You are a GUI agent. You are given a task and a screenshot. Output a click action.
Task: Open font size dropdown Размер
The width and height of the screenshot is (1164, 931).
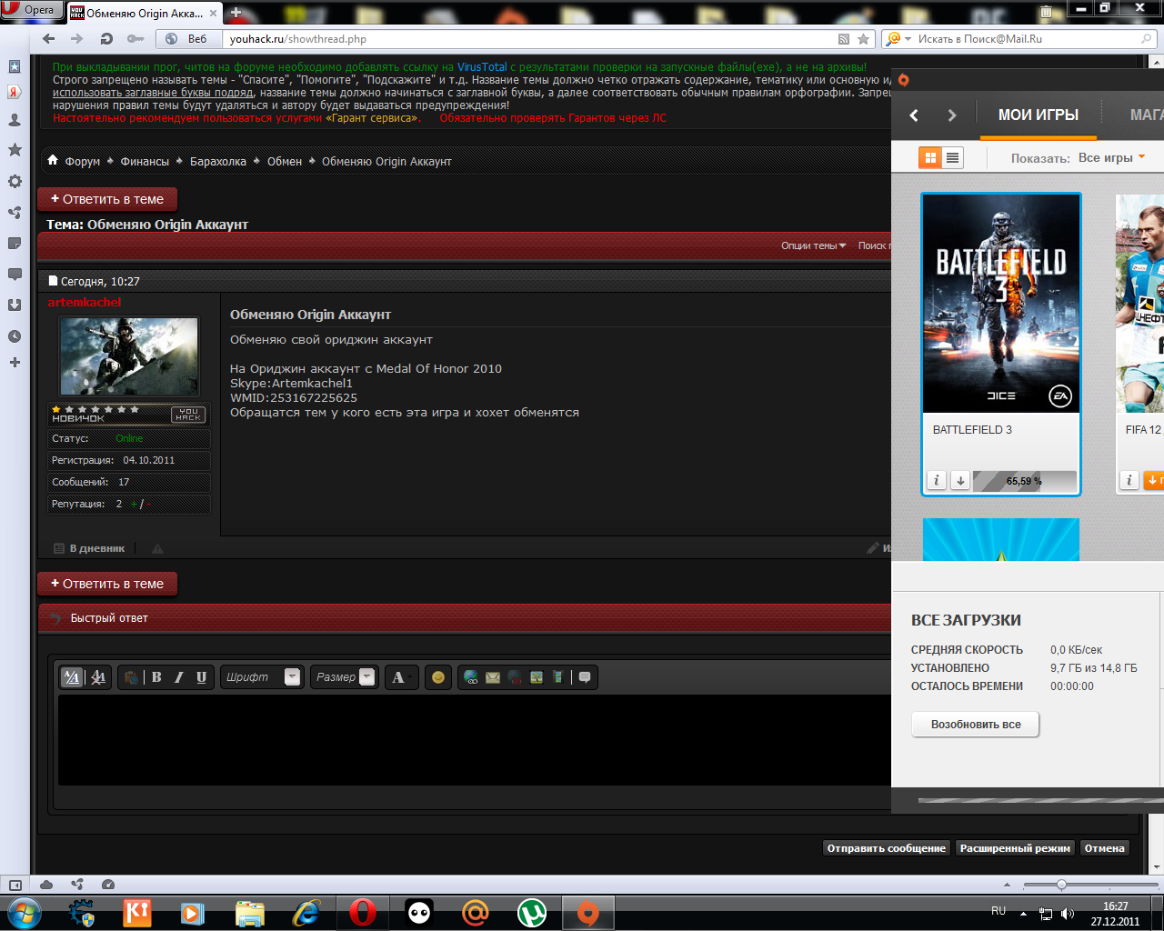click(345, 677)
